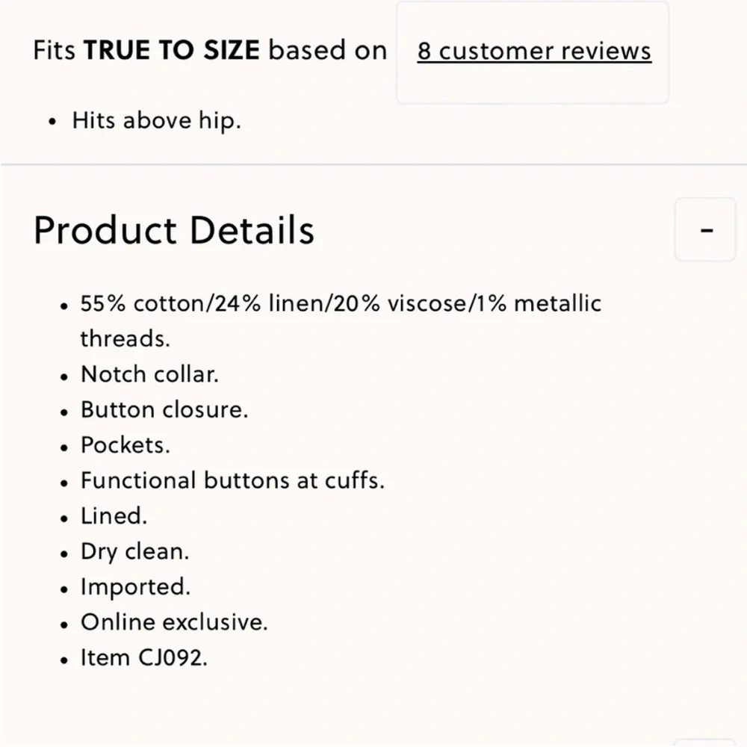747x747 pixels.
Task: Click the word 'metallic' in the fabric line
Action: [x=557, y=304]
